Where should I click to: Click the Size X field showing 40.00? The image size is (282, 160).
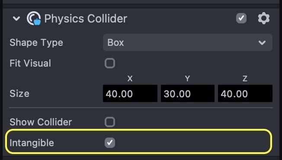click(130, 93)
